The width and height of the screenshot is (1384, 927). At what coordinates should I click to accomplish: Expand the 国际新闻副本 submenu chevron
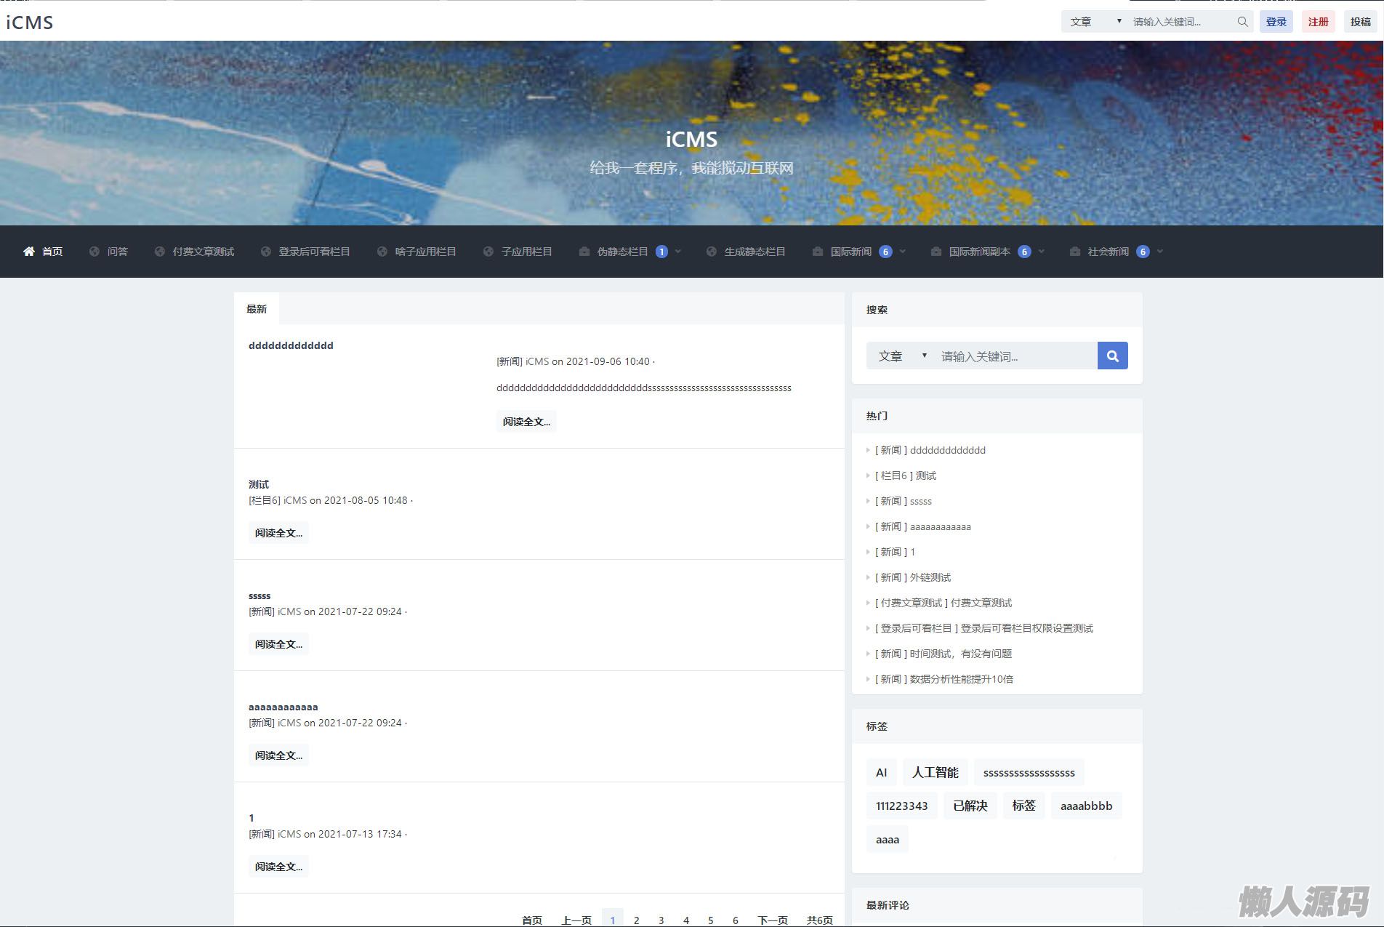(x=1042, y=252)
